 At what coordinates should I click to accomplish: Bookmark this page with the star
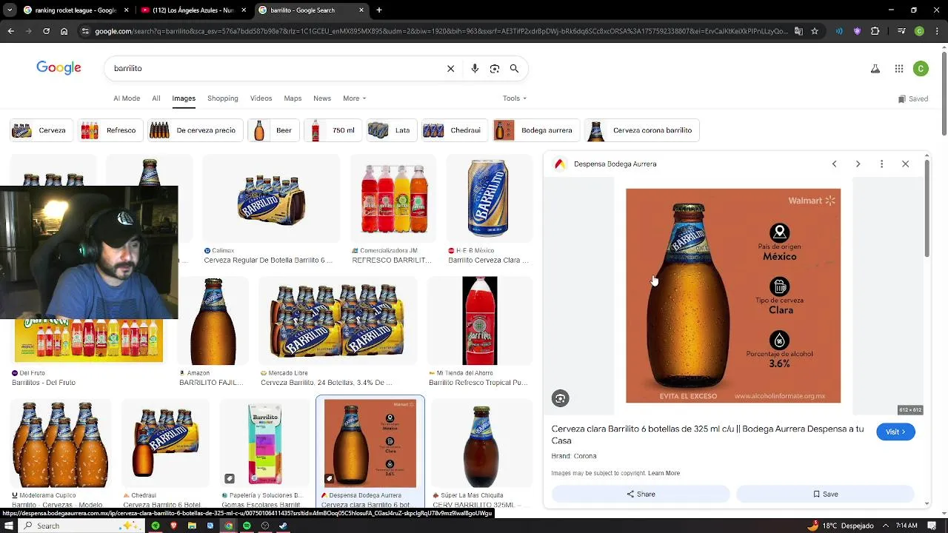pos(815,31)
